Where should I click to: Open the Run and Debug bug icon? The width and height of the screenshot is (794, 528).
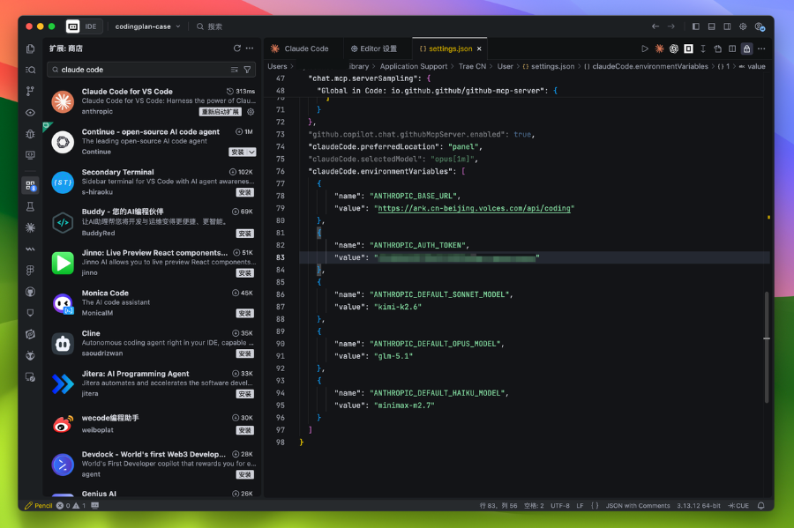click(x=31, y=134)
